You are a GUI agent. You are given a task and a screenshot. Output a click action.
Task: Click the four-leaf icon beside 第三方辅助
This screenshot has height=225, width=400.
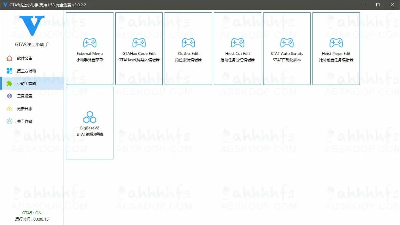click(9, 71)
